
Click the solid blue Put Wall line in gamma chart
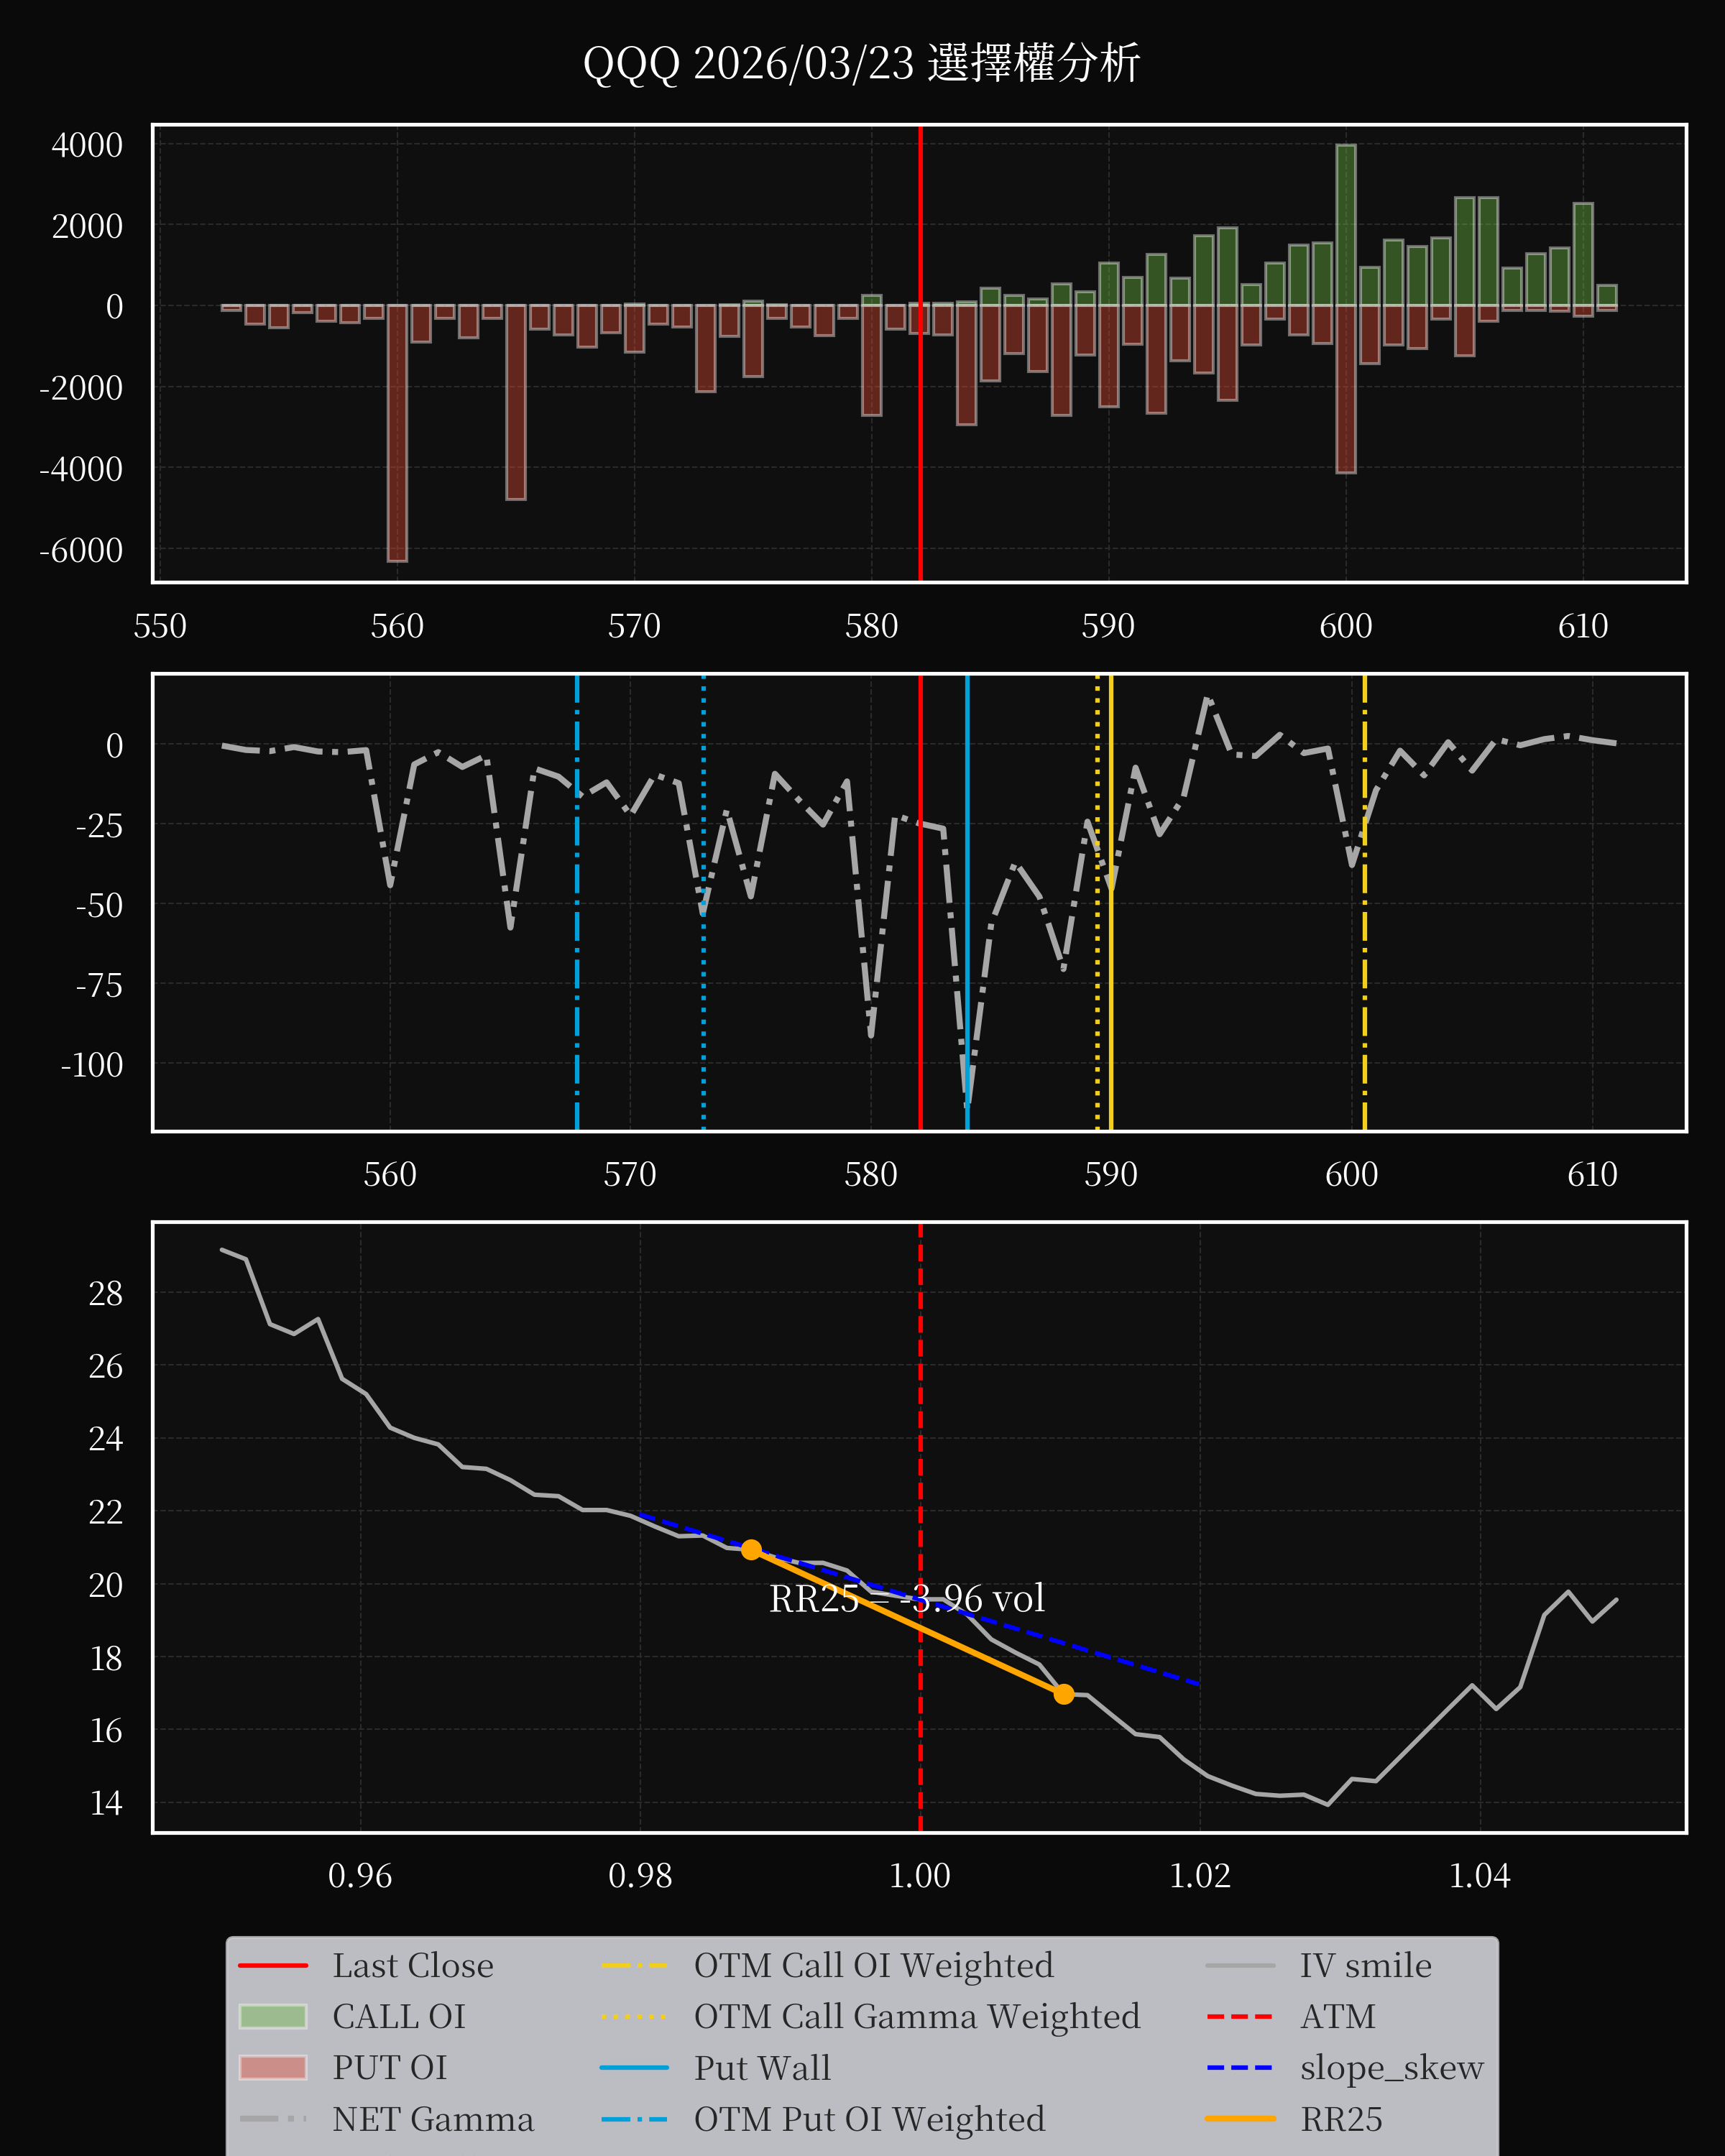pyautogui.click(x=967, y=902)
